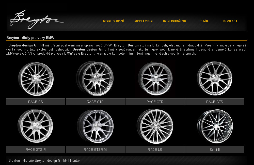Select the RACE GTR wheel image
Screen dimensions: 254x165
click(155, 79)
